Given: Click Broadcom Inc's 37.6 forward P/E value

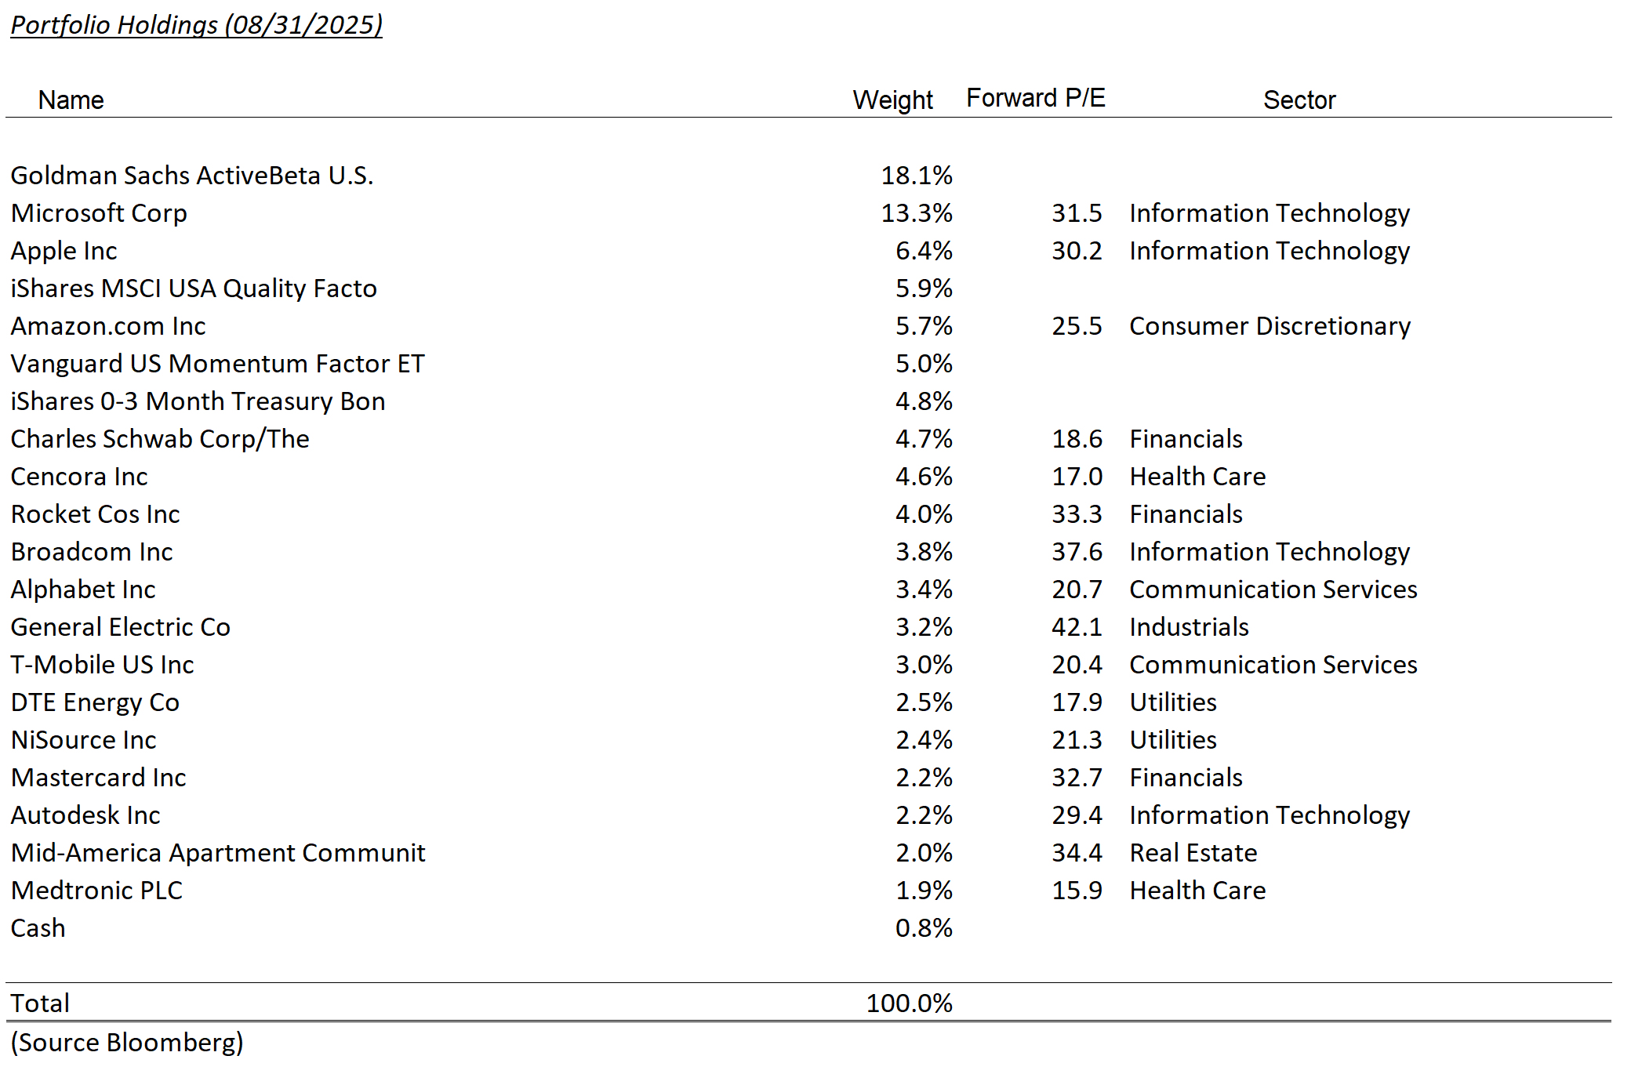Looking at the screenshot, I should click(1077, 552).
